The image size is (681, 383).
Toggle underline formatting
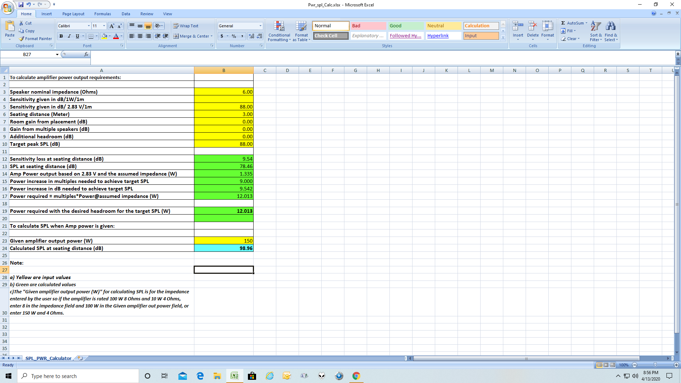pos(77,36)
